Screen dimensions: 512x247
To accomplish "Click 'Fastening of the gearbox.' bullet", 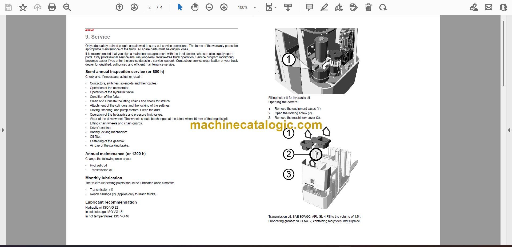I will [107, 141].
